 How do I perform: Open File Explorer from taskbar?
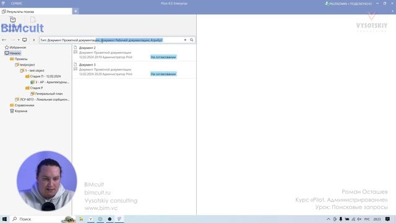(81, 219)
